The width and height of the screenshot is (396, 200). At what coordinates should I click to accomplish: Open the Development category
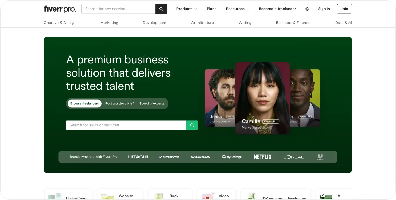154,23
